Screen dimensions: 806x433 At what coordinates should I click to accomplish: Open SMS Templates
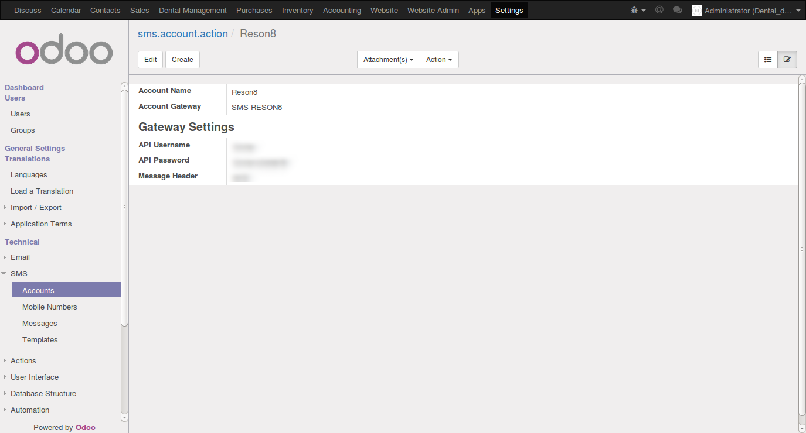tap(40, 340)
